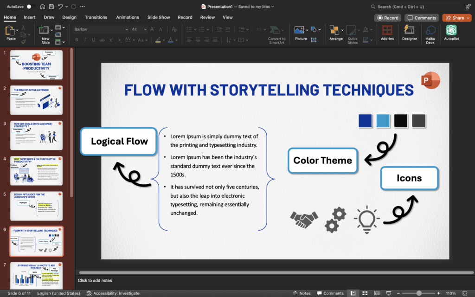Click the Record button
The width and height of the screenshot is (475, 297).
(x=388, y=18)
